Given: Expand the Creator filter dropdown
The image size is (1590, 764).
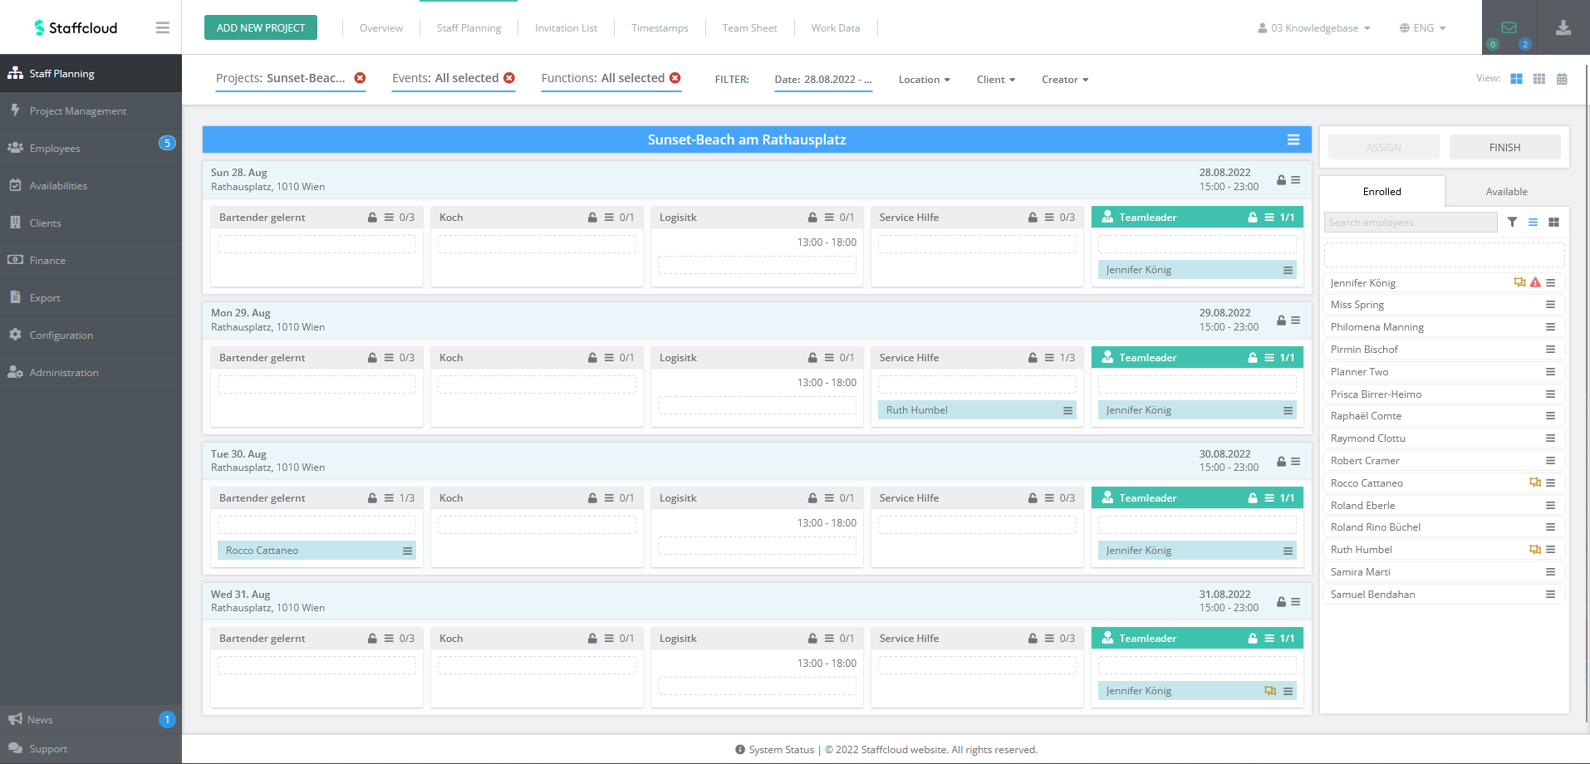Looking at the screenshot, I should 1065,80.
